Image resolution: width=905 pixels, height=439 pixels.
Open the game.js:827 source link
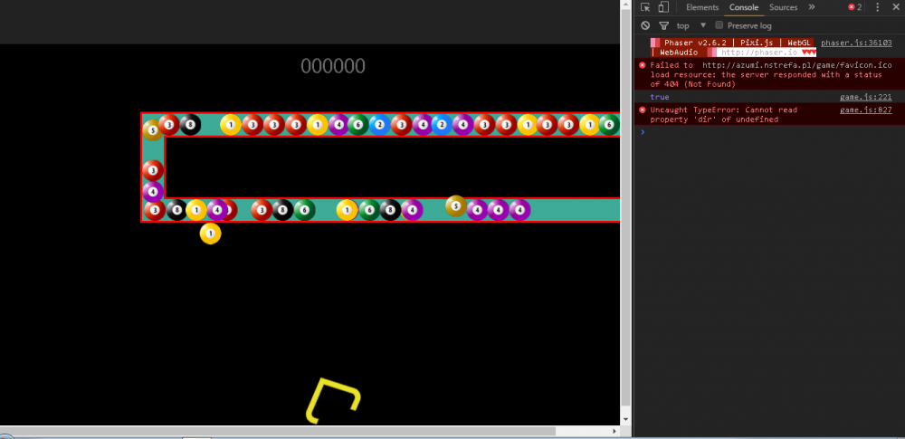pos(866,110)
